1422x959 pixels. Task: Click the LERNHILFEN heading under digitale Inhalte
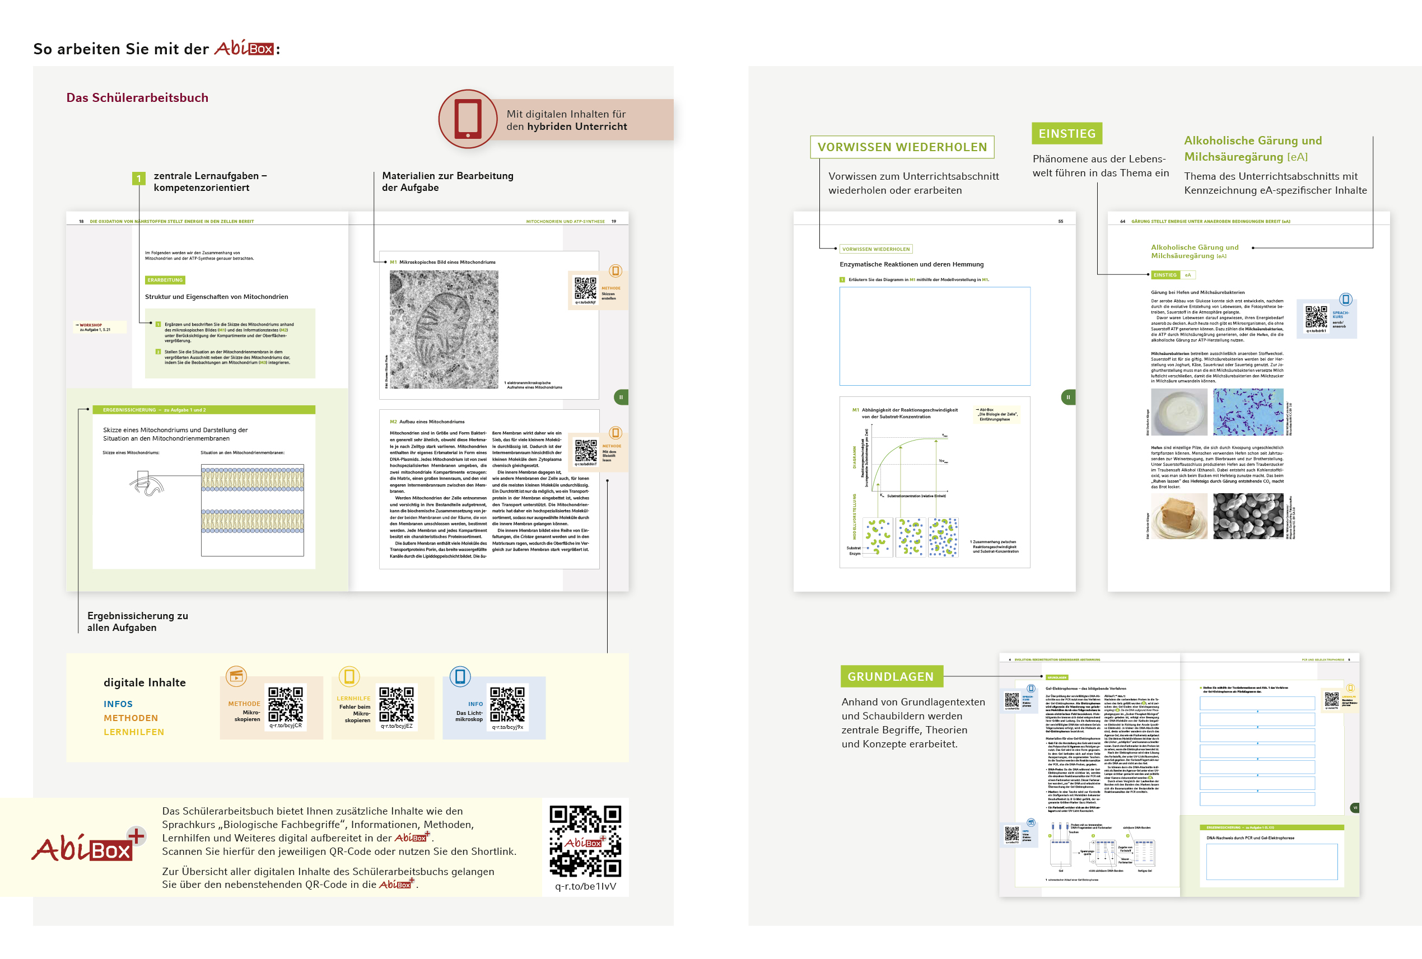click(133, 732)
